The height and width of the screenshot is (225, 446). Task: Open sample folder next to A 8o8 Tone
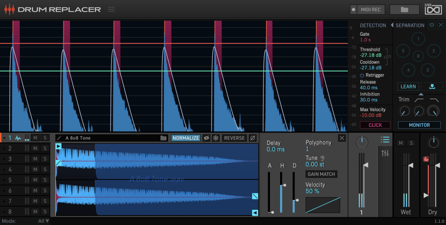coord(164,138)
